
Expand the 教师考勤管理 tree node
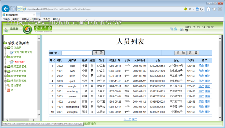click(5, 76)
